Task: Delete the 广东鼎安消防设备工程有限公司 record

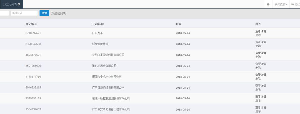Action: click(x=258, y=111)
